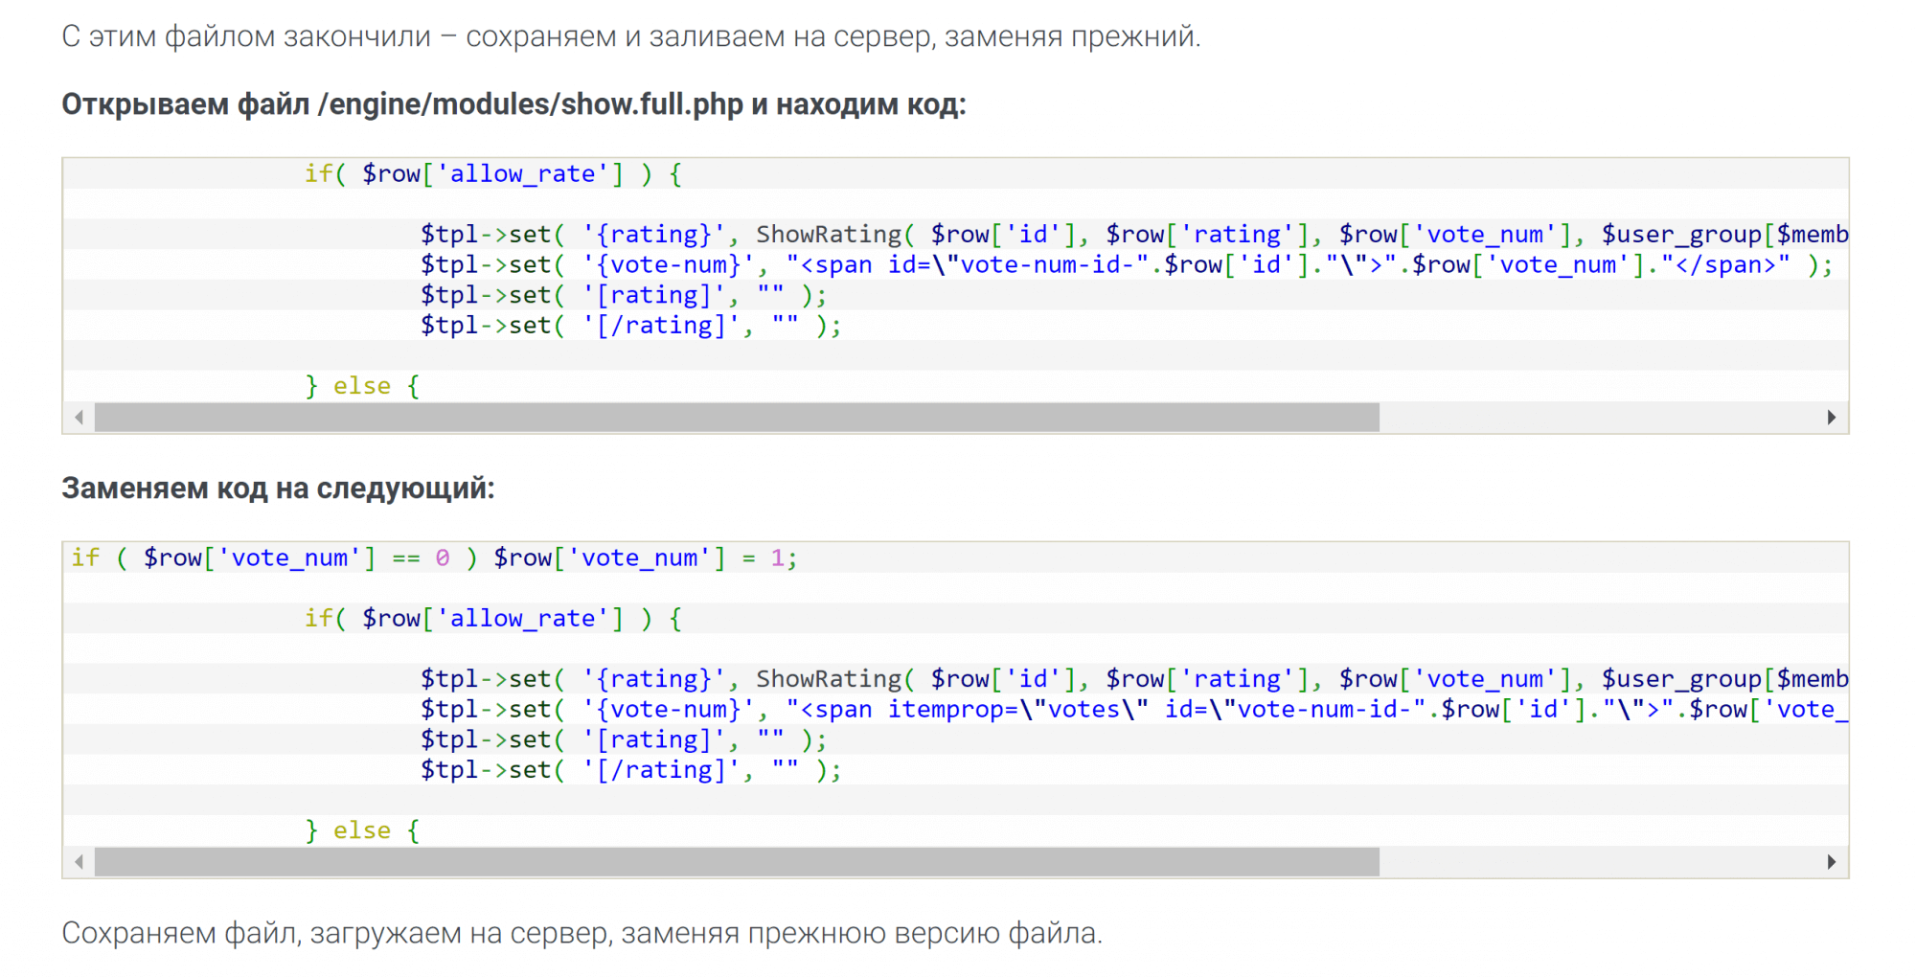The image size is (1916, 977).
Task: Click "} else {" in the second code block
Action: click(362, 831)
